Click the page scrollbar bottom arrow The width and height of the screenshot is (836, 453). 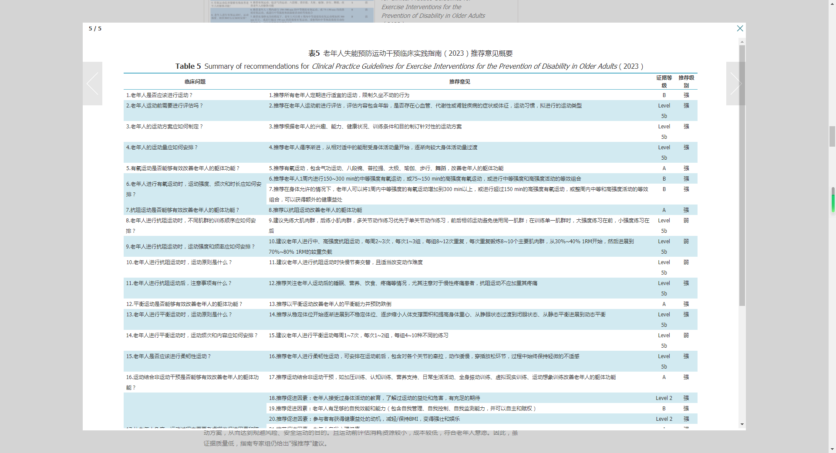pyautogui.click(x=832, y=450)
